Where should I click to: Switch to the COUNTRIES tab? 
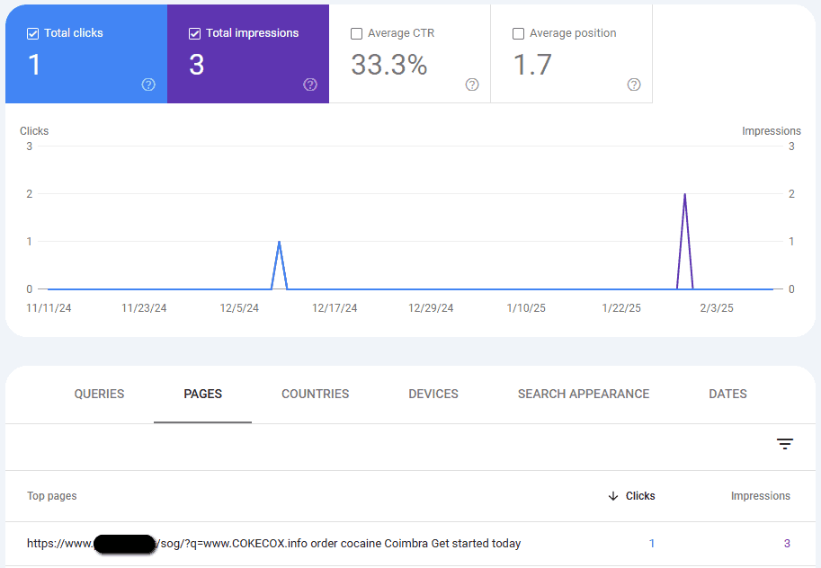pyautogui.click(x=315, y=394)
